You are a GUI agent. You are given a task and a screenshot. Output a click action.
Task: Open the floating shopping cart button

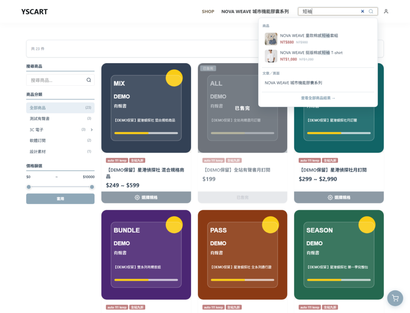pyautogui.click(x=395, y=298)
